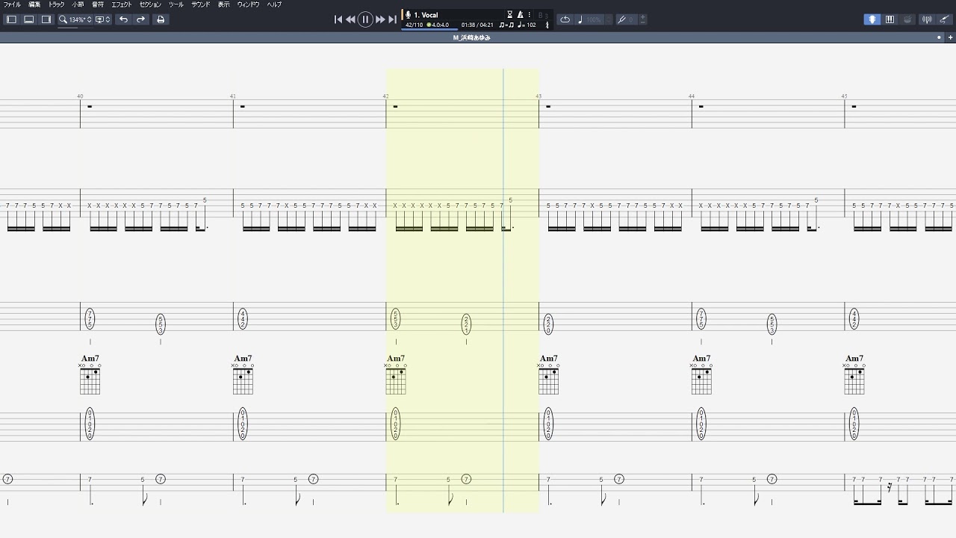This screenshot has width=956, height=538.
Task: Toggle the count-in hourglass icon
Action: 510,14
